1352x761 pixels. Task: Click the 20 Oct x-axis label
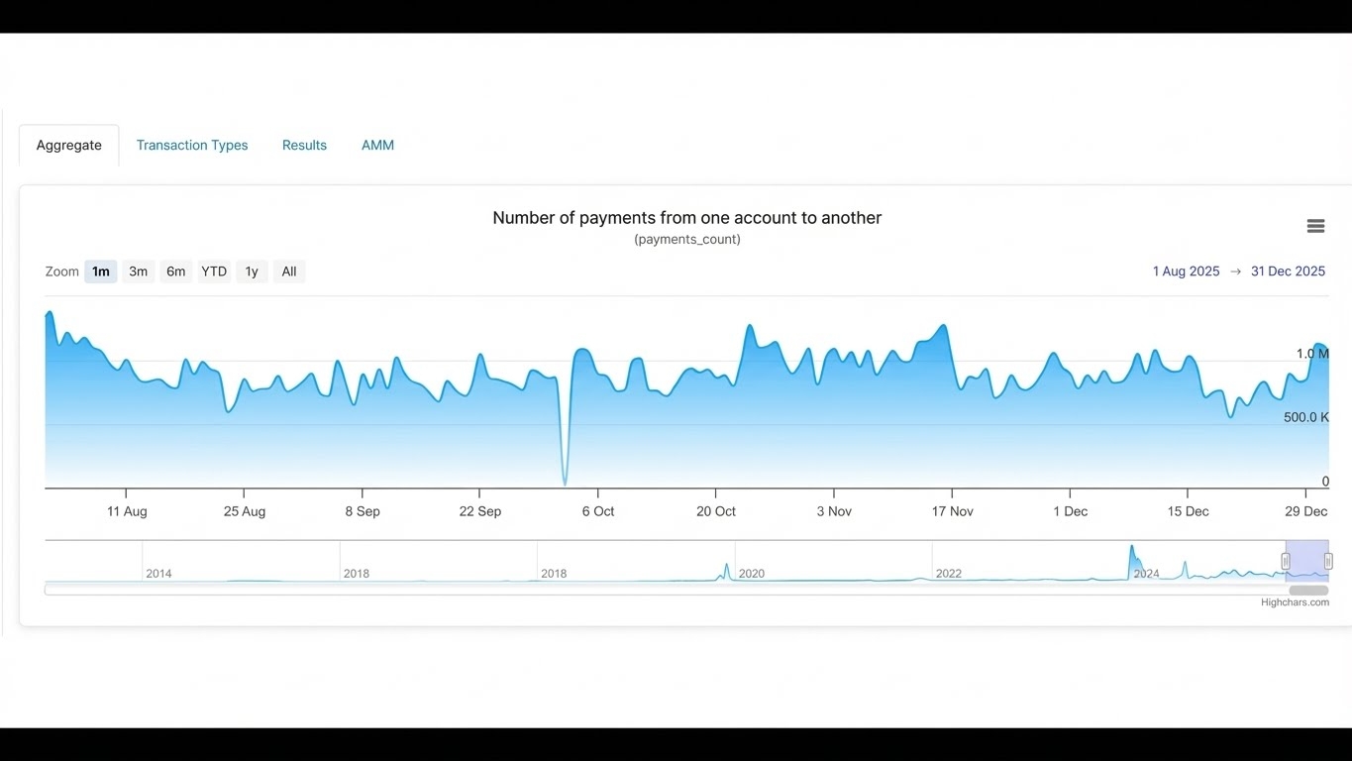716,511
